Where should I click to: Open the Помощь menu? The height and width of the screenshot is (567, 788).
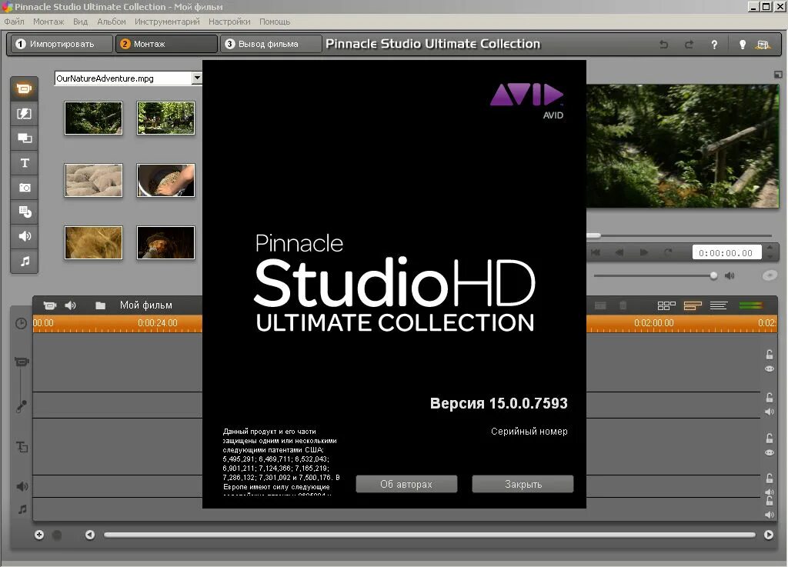[275, 22]
